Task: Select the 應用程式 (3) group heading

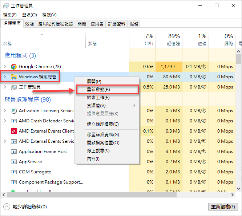Action: [x=20, y=55]
